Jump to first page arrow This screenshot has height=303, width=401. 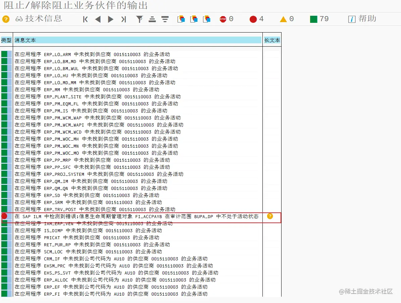86,19
